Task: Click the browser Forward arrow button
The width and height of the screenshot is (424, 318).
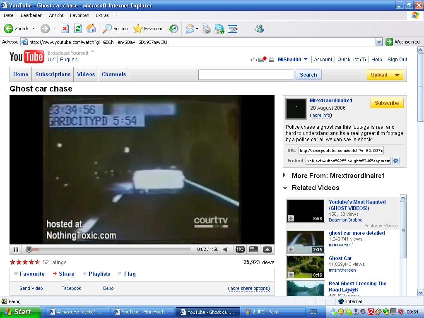Action: pyautogui.click(x=45, y=29)
